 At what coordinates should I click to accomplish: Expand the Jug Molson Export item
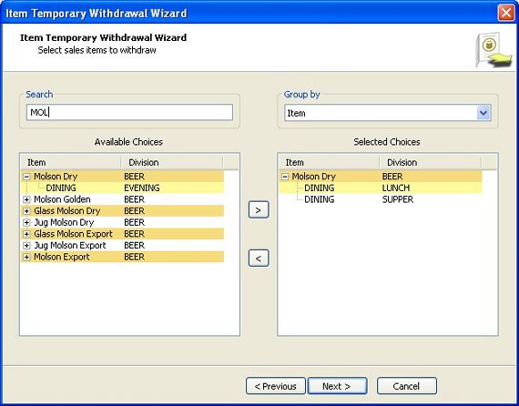tap(26, 246)
